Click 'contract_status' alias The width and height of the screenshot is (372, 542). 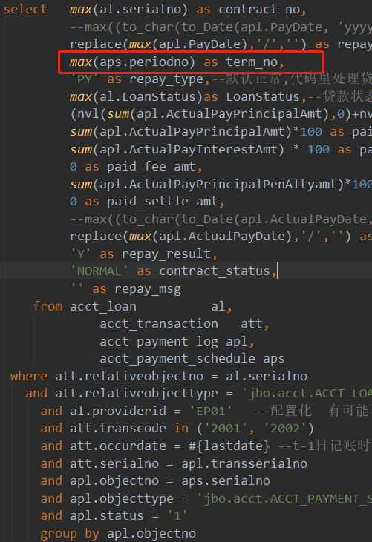point(214,271)
